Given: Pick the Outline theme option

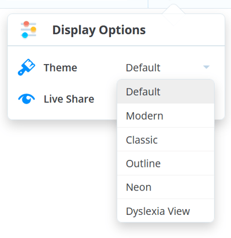Looking at the screenshot, I should 166,163.
